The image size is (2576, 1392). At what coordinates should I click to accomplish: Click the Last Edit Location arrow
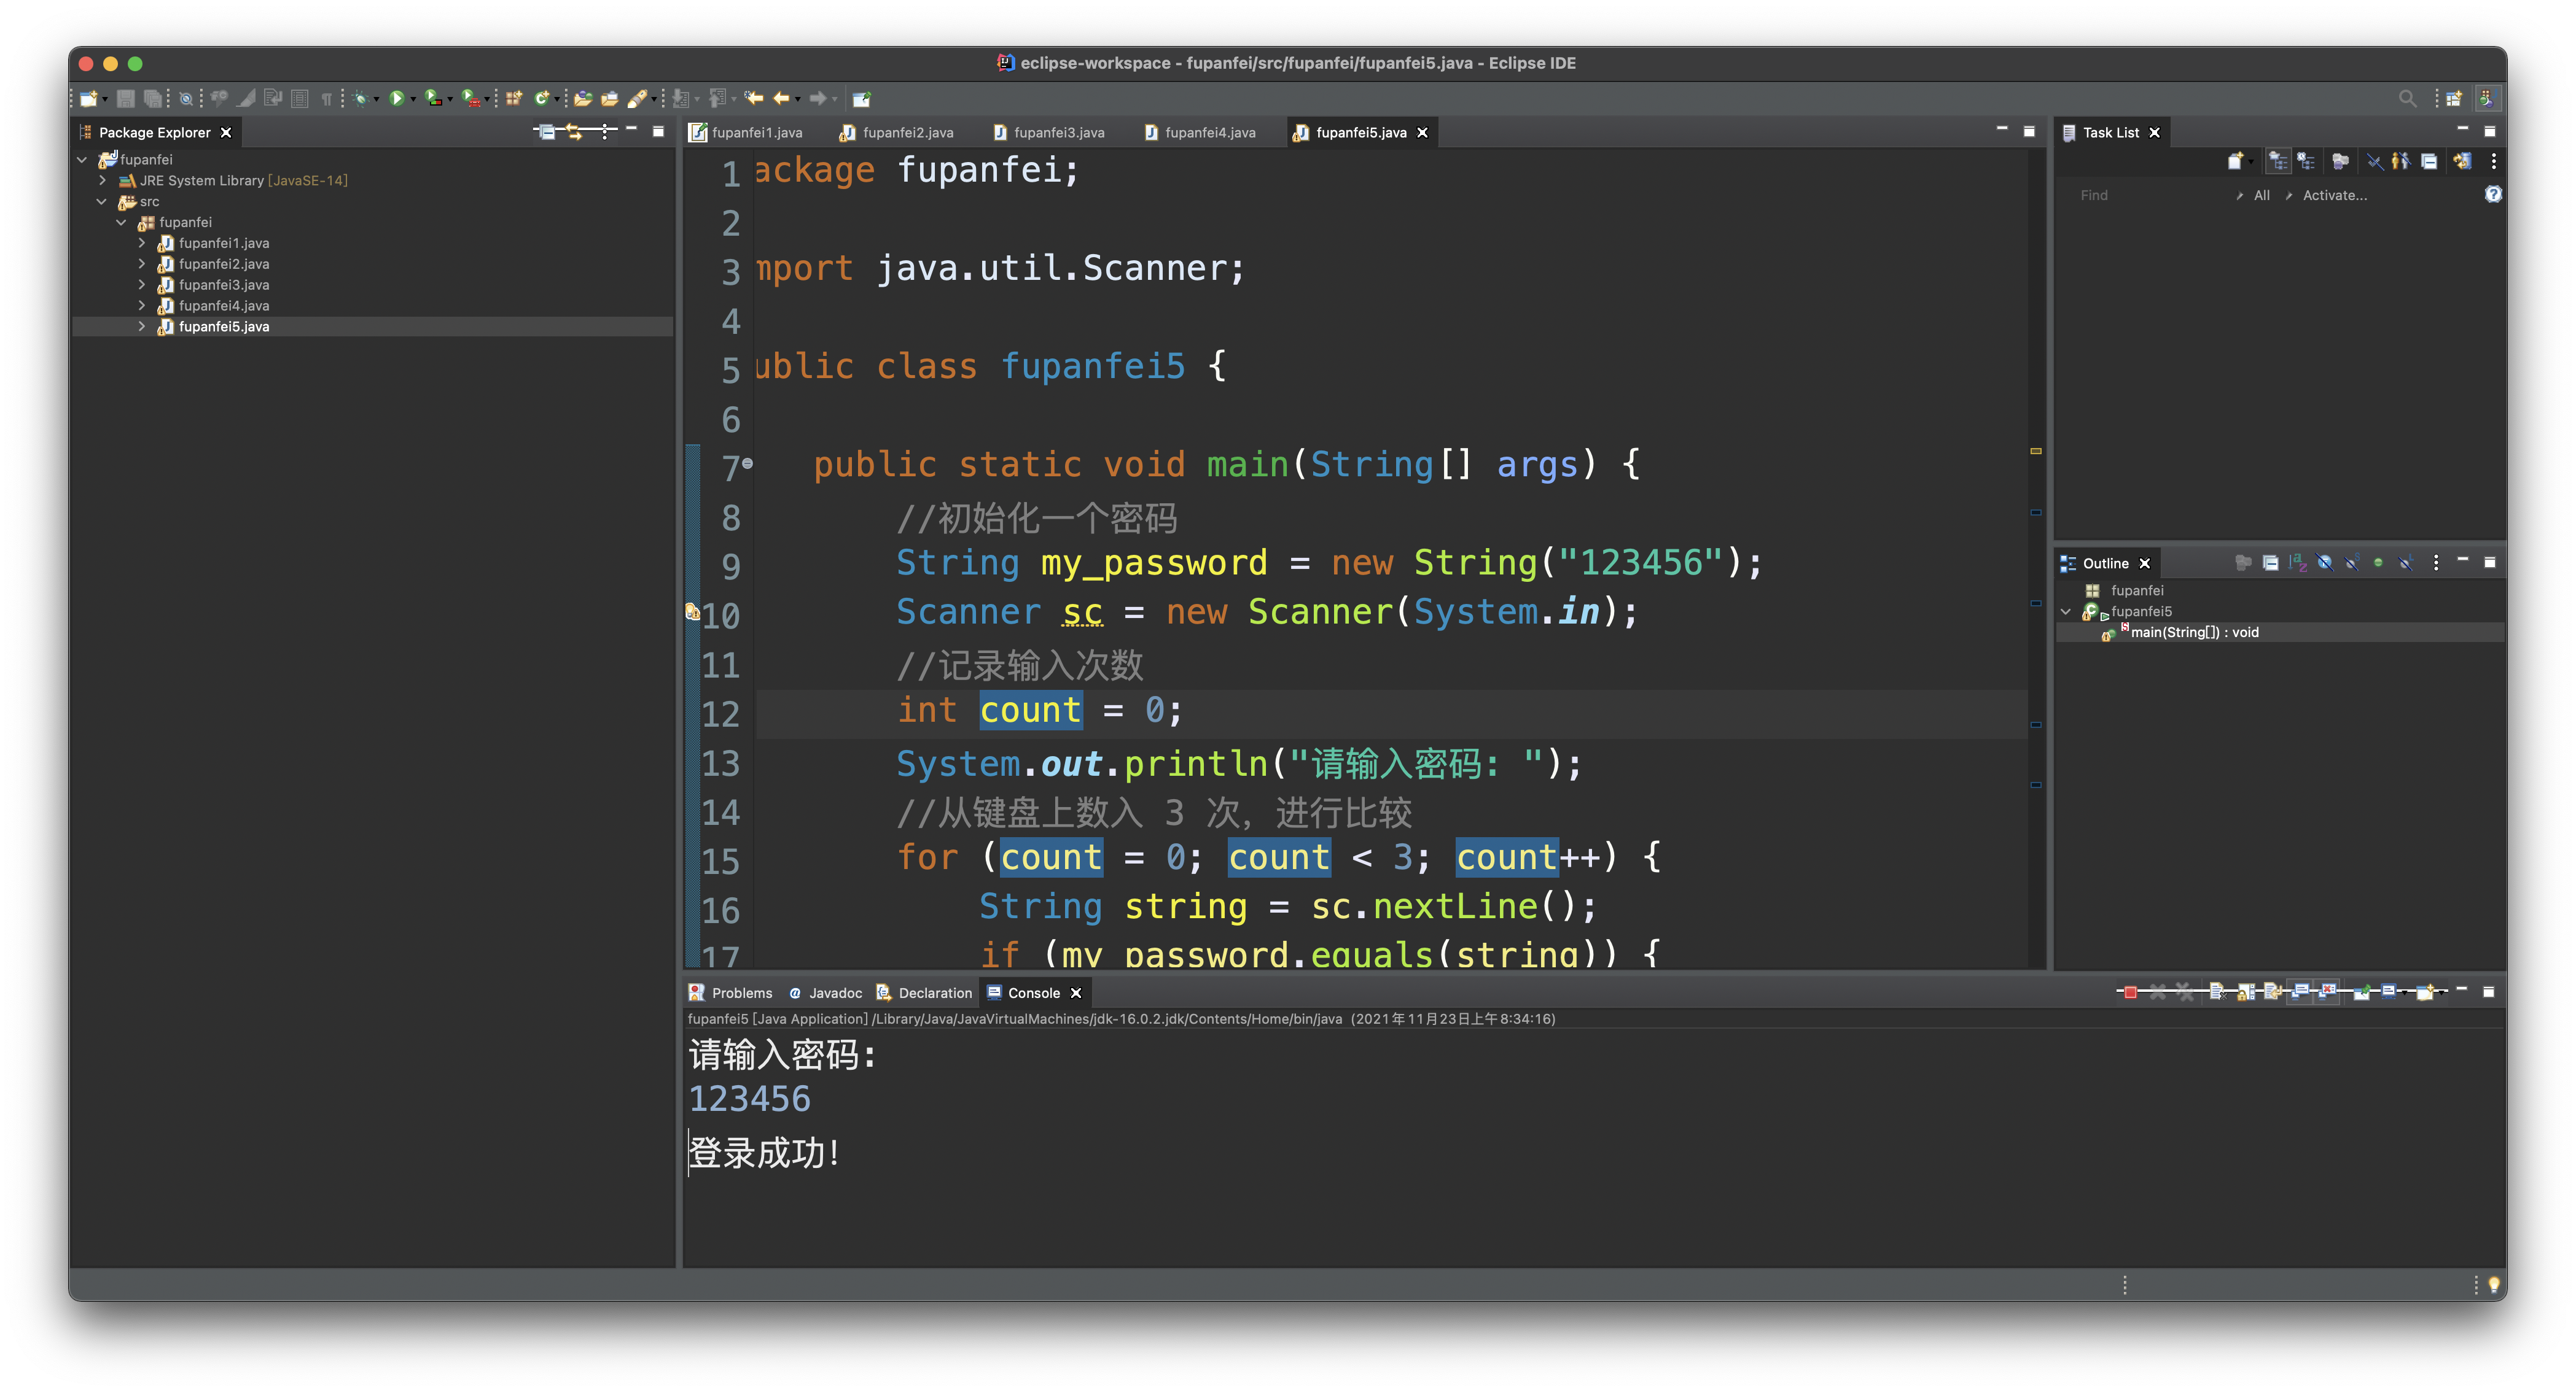755,98
